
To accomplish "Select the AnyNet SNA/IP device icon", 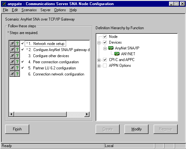I will (x=111, y=48).
